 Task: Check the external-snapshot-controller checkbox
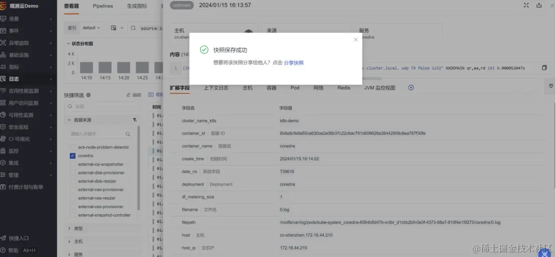point(73,215)
